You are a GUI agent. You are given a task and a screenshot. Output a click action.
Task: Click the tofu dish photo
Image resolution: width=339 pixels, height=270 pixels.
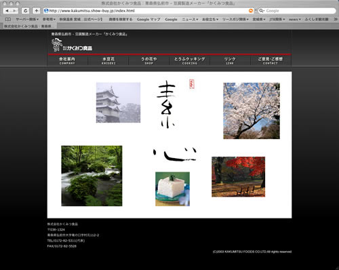pyautogui.click(x=172, y=189)
